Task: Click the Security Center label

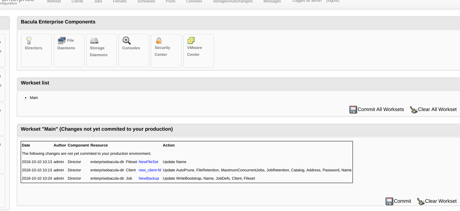Action: [x=162, y=51]
